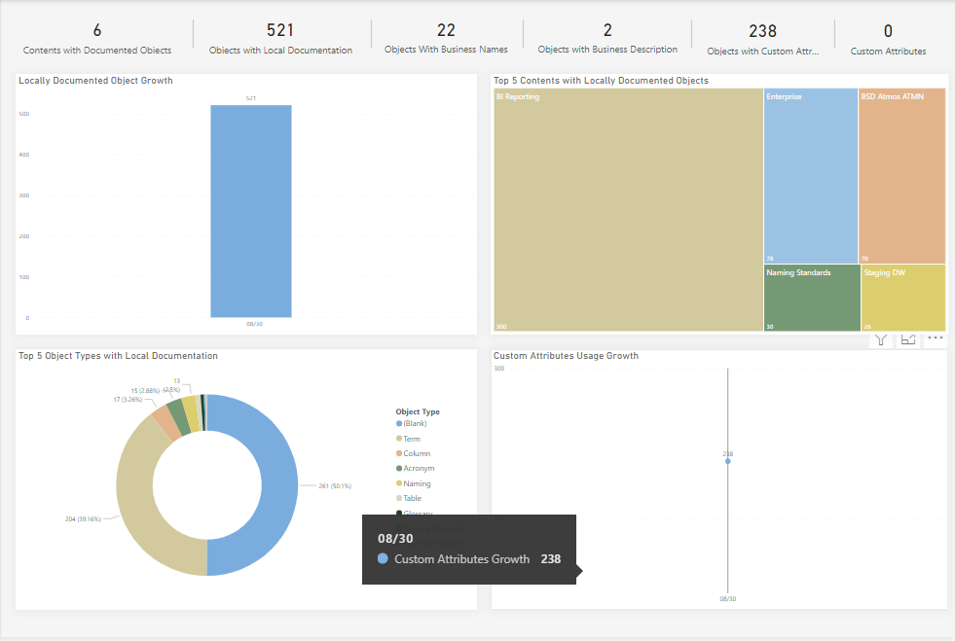Select the BSD Atmos ATMN treemap tile
The image size is (955, 641).
coord(901,175)
